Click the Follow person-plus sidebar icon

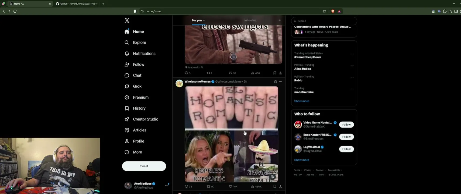click(127, 64)
